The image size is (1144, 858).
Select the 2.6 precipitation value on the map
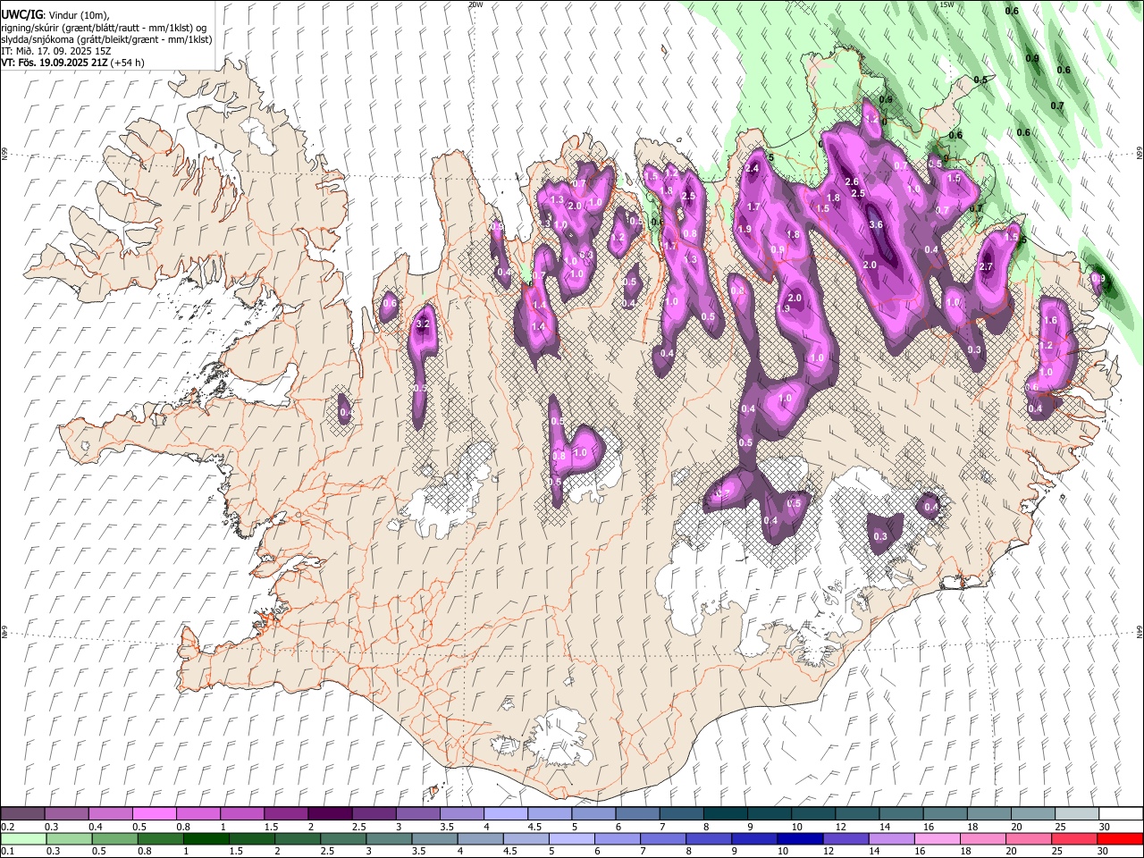pos(852,181)
